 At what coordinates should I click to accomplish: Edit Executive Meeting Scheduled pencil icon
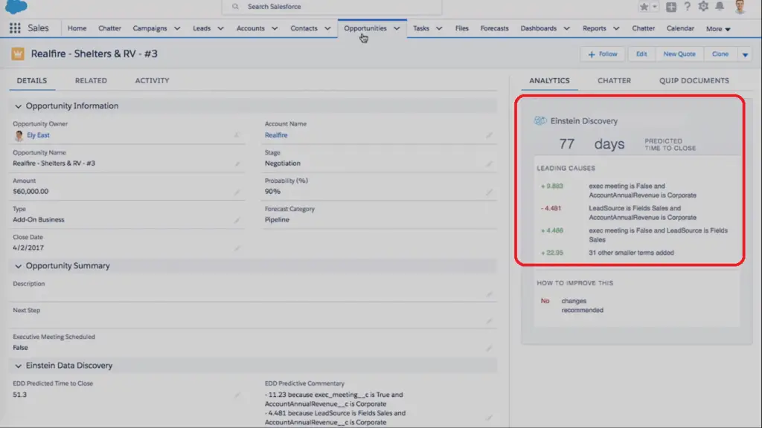pos(489,348)
